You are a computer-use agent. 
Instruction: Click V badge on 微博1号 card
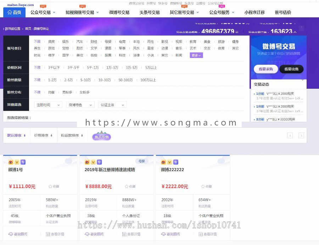pos(17,162)
